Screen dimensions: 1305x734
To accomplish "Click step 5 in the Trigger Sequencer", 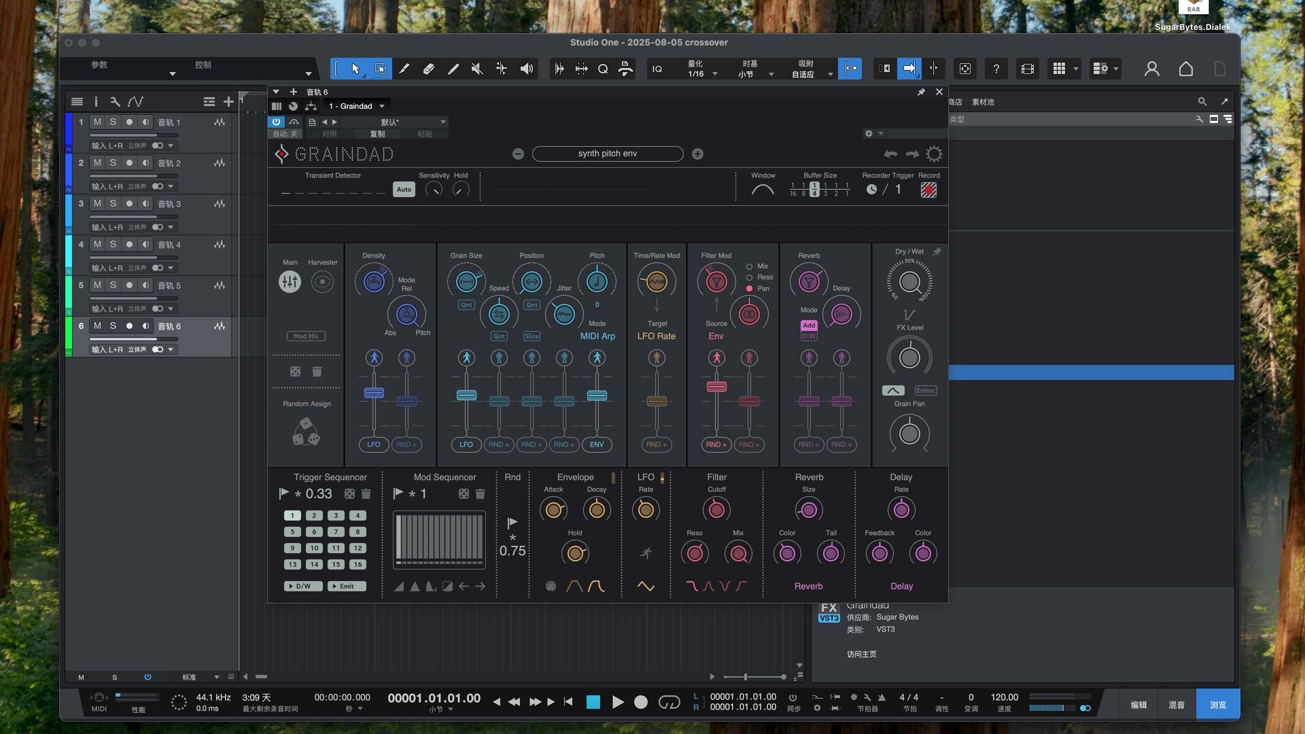I will [292, 531].
